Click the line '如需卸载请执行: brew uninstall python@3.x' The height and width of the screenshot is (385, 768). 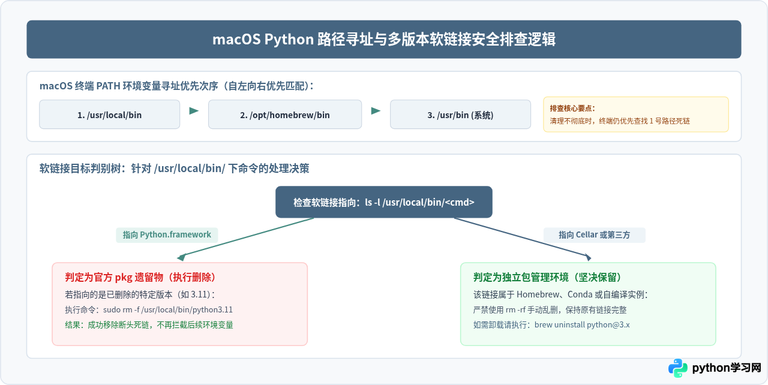551,325
